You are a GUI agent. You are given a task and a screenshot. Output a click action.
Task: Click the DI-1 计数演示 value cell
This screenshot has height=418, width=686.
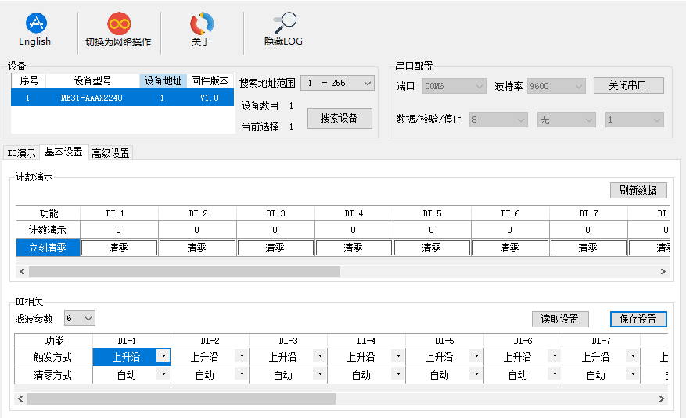coord(119,230)
